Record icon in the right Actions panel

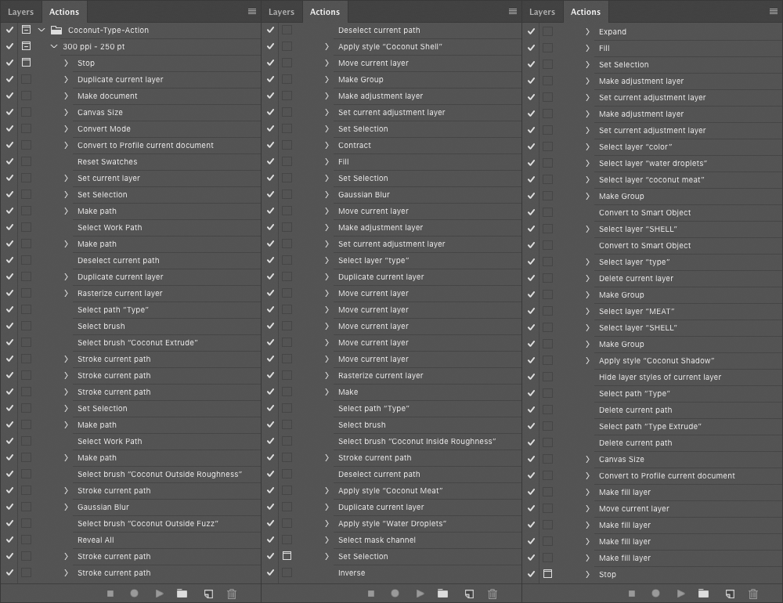point(655,594)
